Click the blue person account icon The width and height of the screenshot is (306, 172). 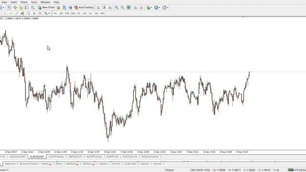[64, 8]
